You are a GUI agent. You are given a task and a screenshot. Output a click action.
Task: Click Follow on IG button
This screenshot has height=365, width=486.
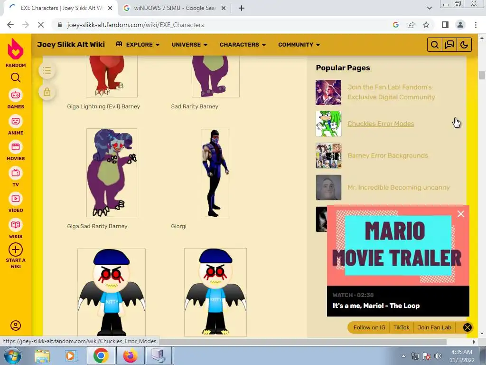(369, 327)
